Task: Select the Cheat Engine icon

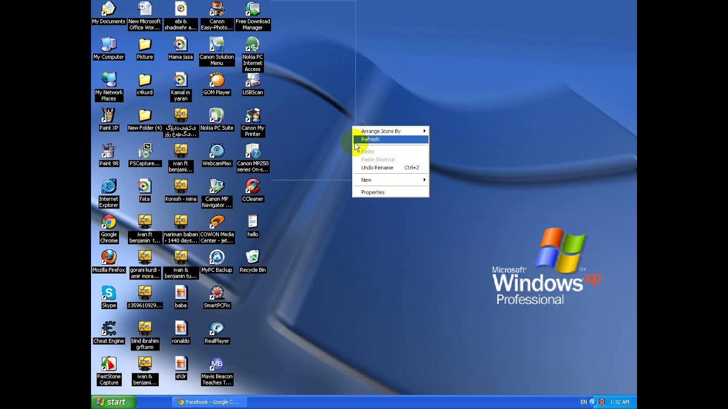Action: [108, 328]
